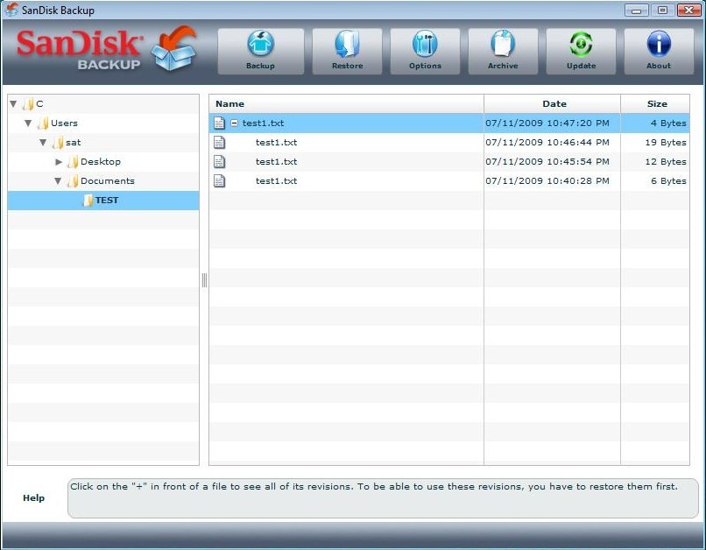Viewport: 706px width, 550px height.
Task: Collapse test1.txt revisions with minus box
Action: tap(234, 123)
